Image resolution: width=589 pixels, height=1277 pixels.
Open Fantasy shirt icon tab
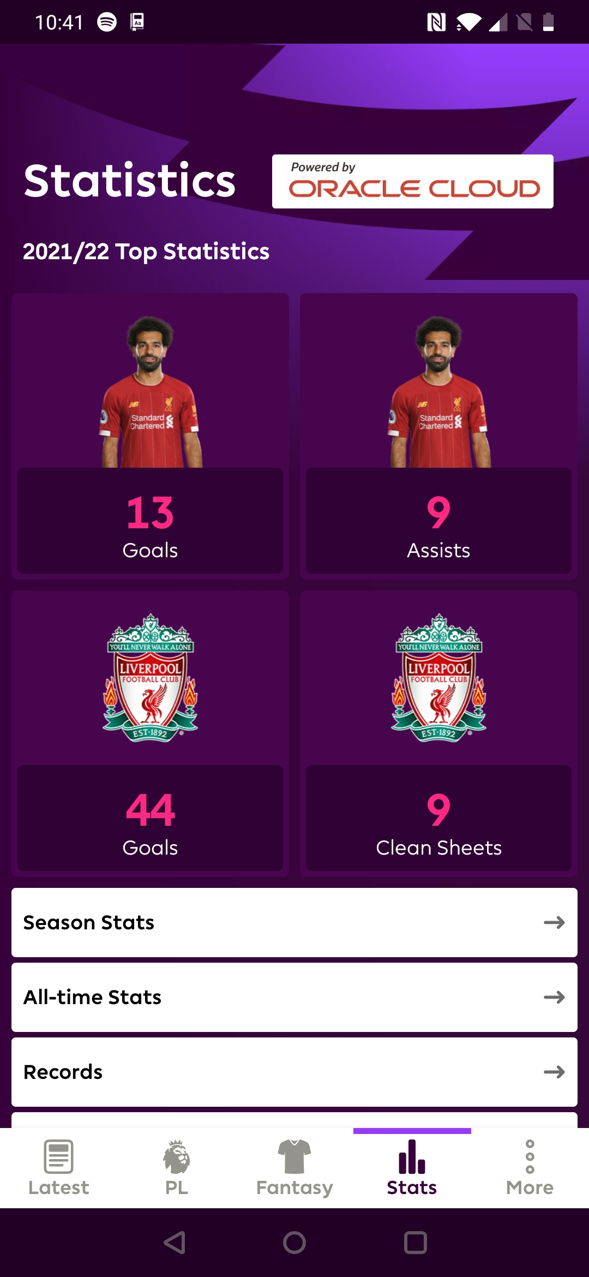pyautogui.click(x=294, y=1156)
